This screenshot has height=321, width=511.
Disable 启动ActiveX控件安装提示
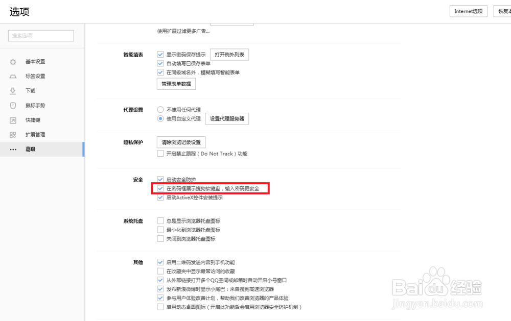160,197
